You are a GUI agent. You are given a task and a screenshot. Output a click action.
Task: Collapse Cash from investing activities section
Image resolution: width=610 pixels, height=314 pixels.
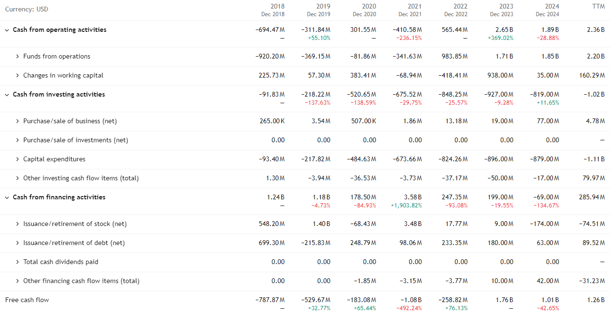[x=7, y=95]
